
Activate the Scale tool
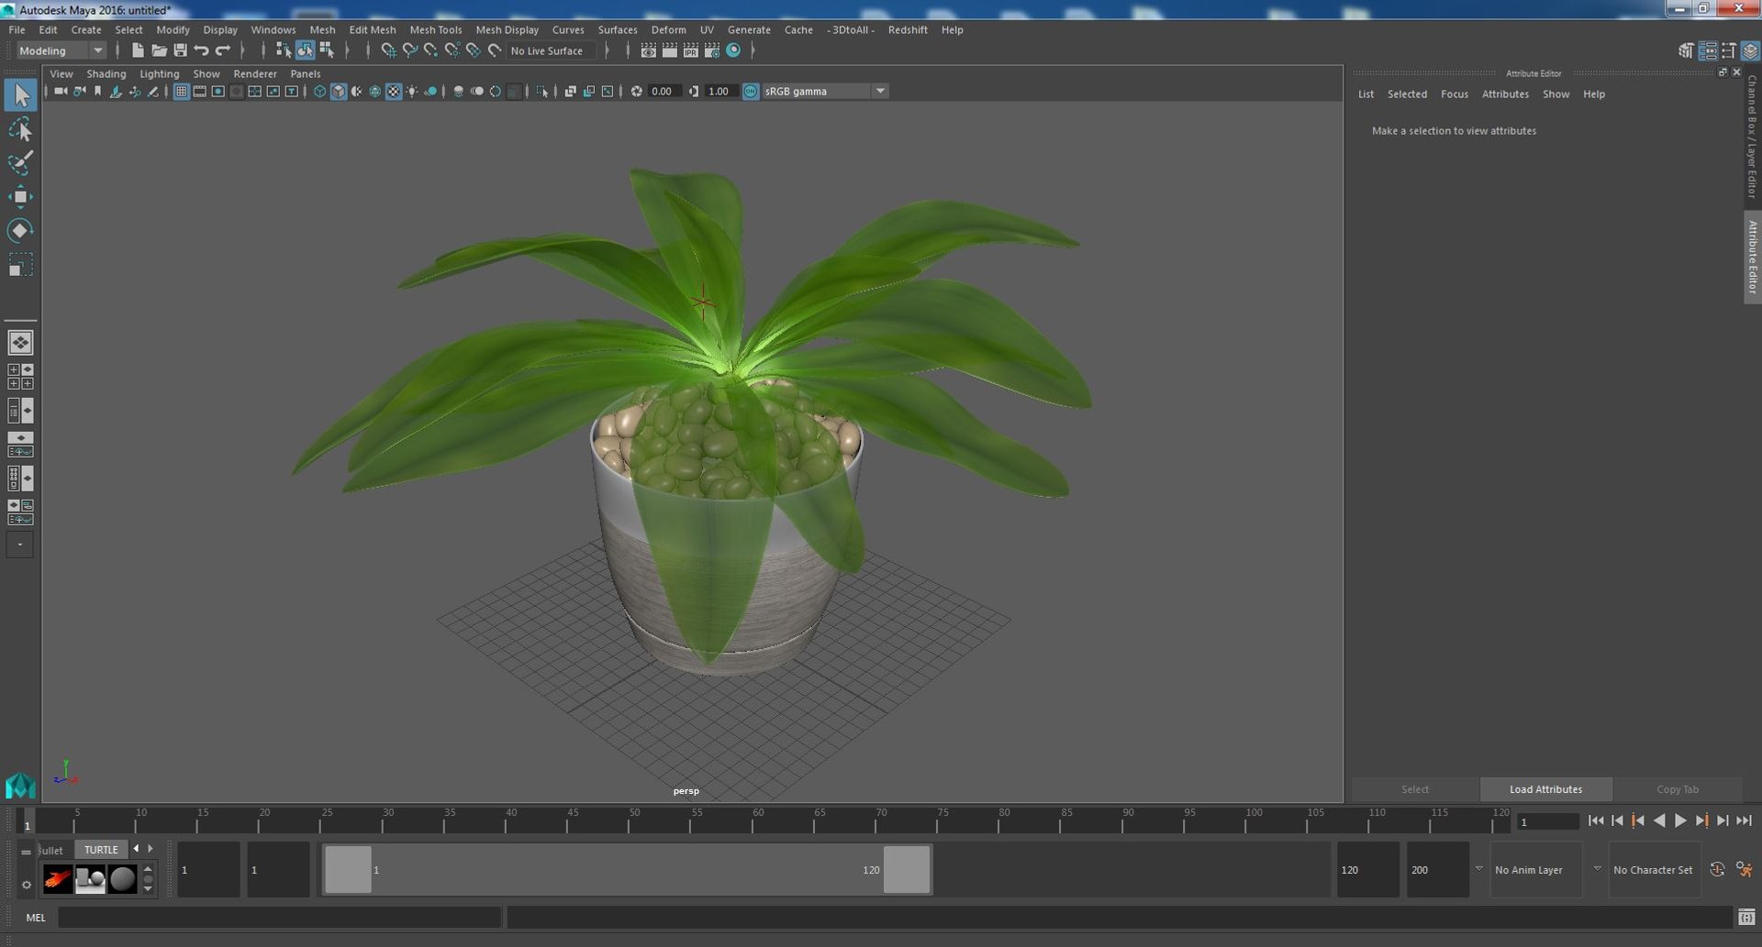pos(20,265)
